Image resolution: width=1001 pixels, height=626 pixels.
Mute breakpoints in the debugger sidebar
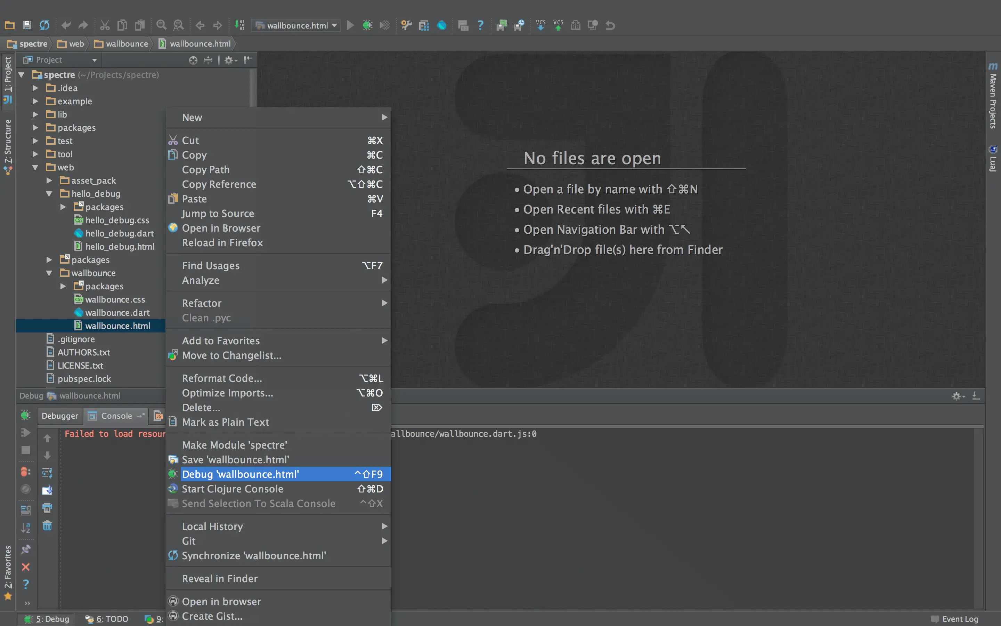pyautogui.click(x=26, y=489)
